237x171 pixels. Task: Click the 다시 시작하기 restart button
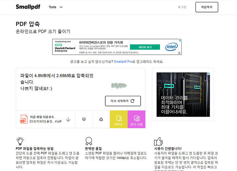point(123,101)
